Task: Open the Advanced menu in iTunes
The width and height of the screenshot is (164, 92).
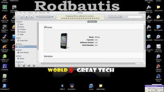Action: (x=42, y=13)
